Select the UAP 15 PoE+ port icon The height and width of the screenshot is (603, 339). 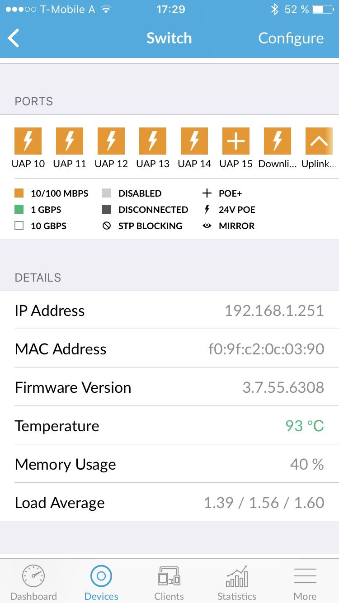pos(236,141)
